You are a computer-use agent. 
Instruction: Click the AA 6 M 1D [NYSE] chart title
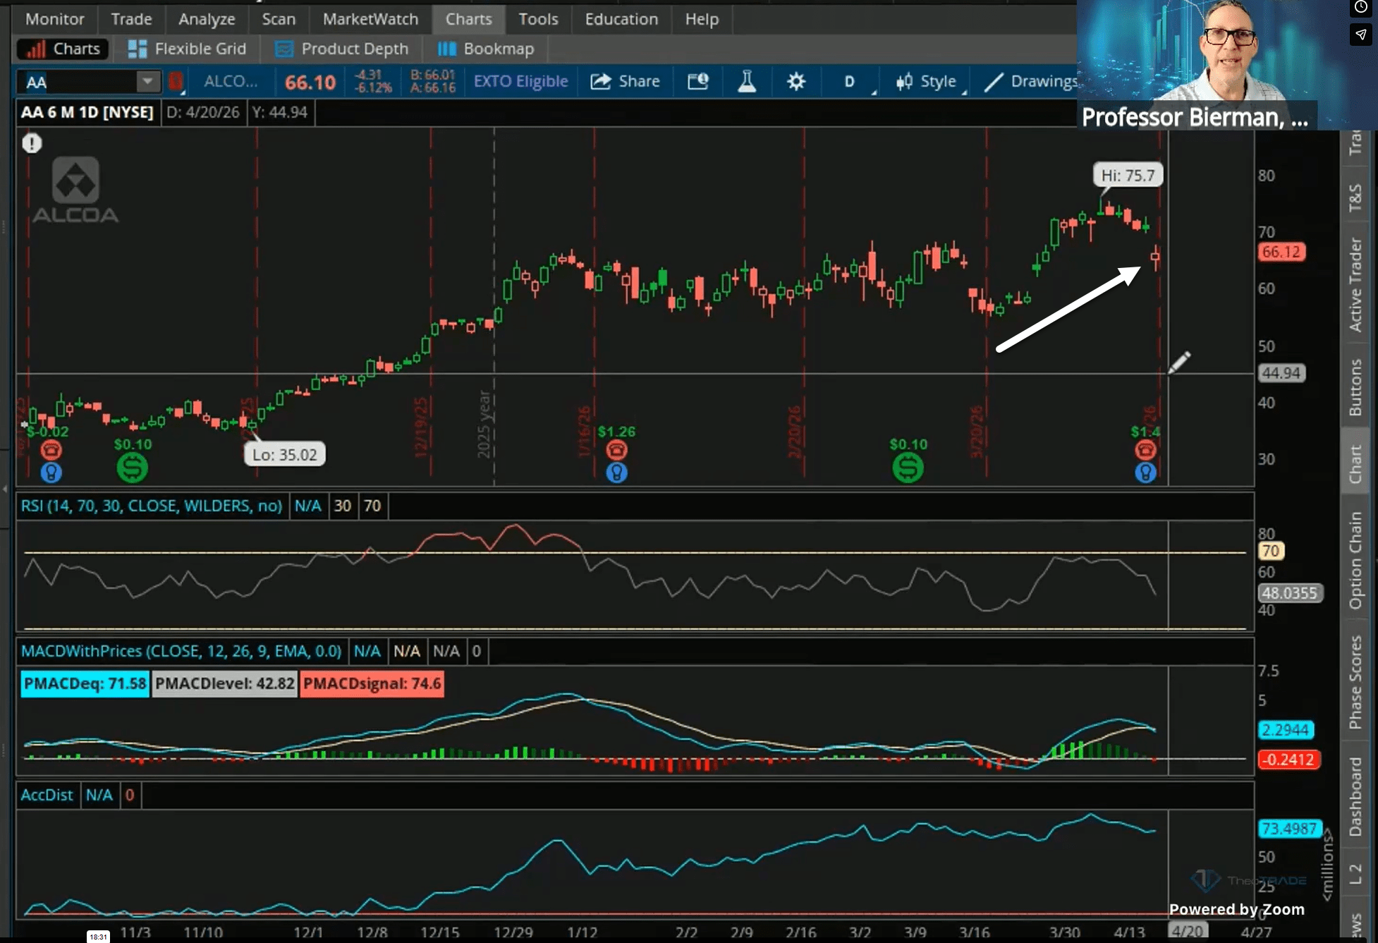tap(87, 112)
